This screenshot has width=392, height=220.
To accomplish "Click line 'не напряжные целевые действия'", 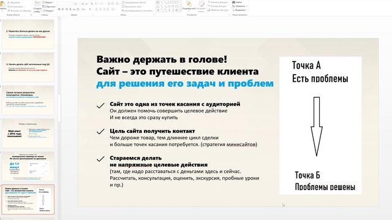I will click(159, 164).
